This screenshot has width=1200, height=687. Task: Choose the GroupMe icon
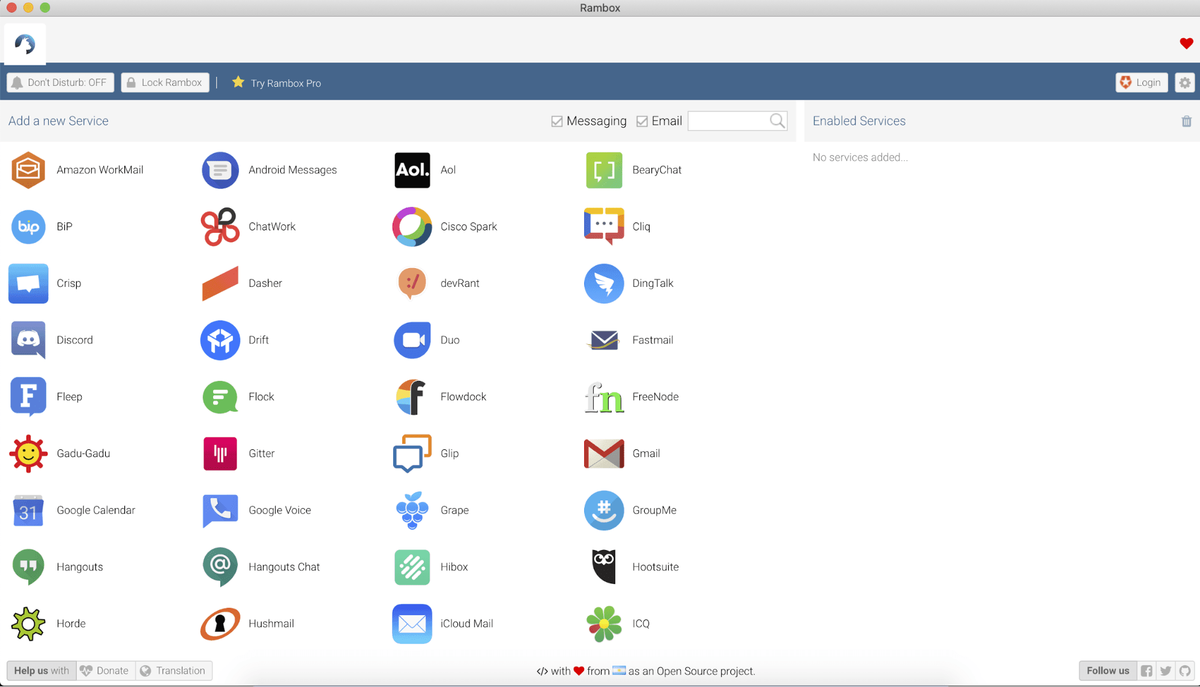pos(604,511)
